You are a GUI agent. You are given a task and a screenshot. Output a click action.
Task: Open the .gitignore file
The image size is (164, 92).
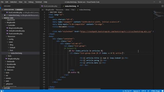9,84
